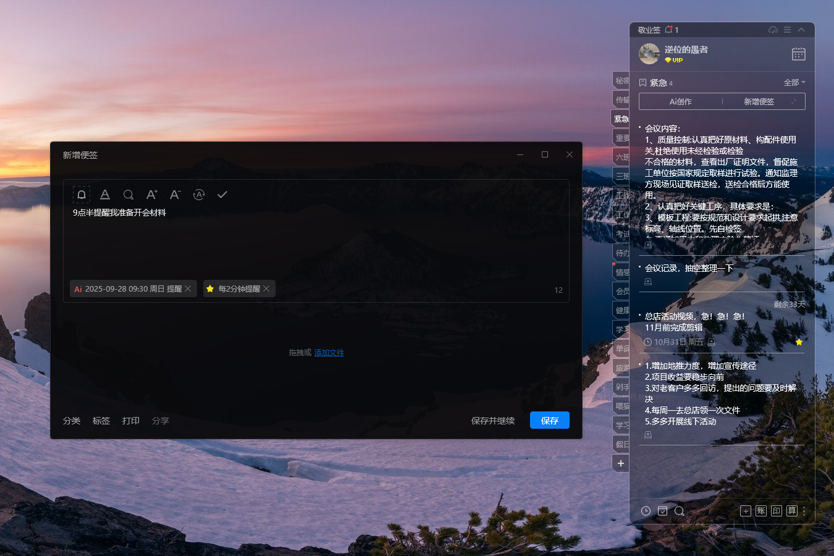Click the checkmark icon in note toolbar
Screen dimensions: 834x556
pos(222,195)
